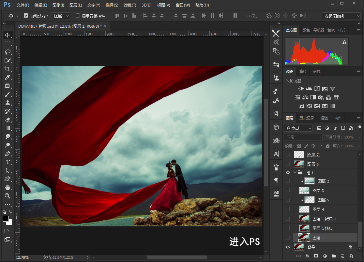
Task: Open the tool preset picker arrow
Action: click(x=17, y=16)
